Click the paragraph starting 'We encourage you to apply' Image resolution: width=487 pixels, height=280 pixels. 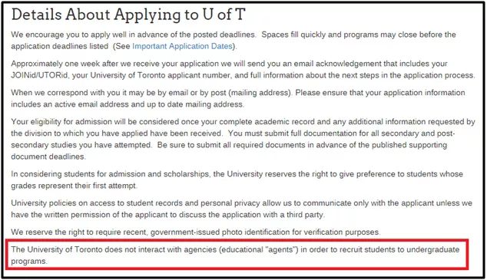click(x=234, y=41)
